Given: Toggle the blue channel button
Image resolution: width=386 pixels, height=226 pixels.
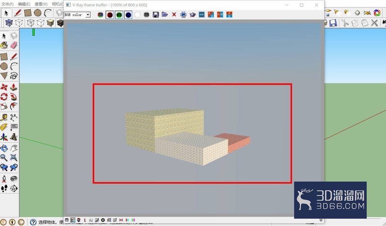Looking at the screenshot, I should (128, 15).
